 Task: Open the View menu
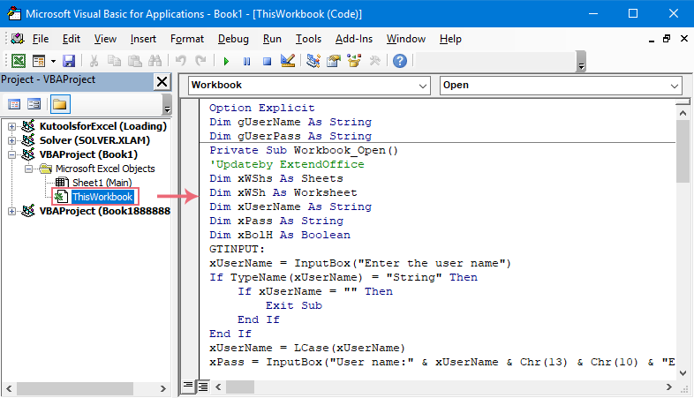click(x=105, y=39)
